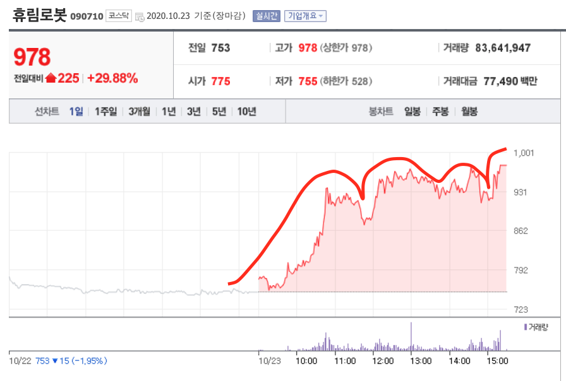Select the 1일 line chart tab
Image resolution: width=566 pixels, height=381 pixels.
click(76, 112)
